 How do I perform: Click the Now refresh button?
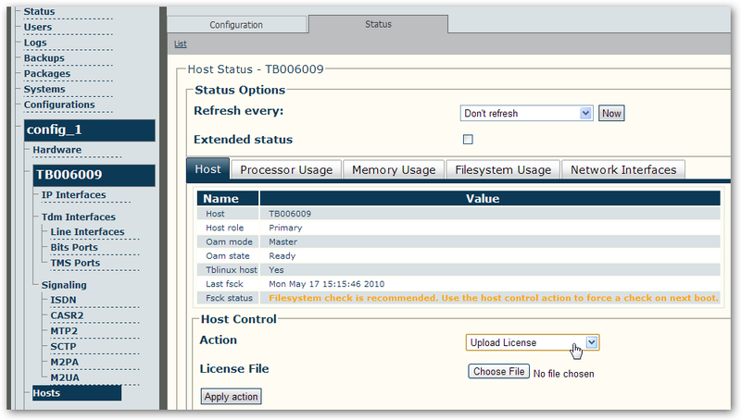pyautogui.click(x=610, y=113)
